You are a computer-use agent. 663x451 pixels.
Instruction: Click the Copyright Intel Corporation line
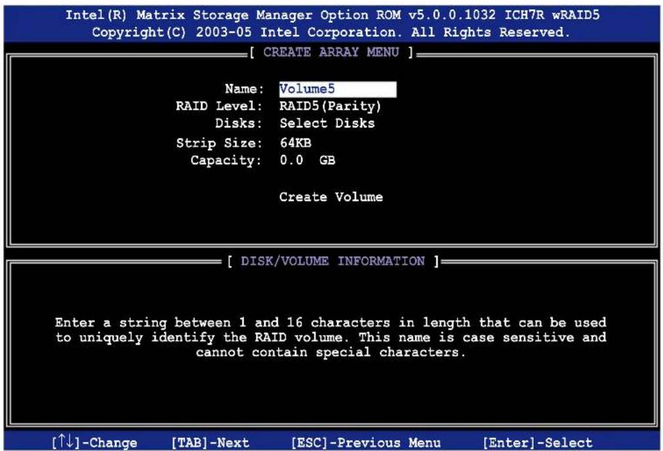point(331,33)
